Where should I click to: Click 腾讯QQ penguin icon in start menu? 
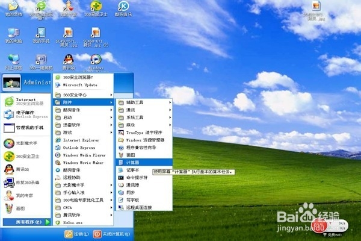9,169
